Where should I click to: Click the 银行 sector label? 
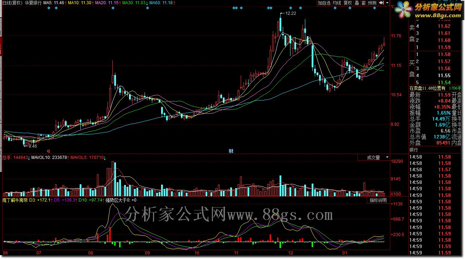414,150
